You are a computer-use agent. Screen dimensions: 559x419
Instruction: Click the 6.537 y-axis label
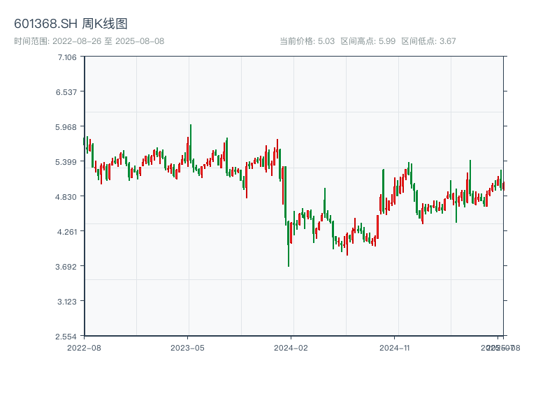coord(66,91)
